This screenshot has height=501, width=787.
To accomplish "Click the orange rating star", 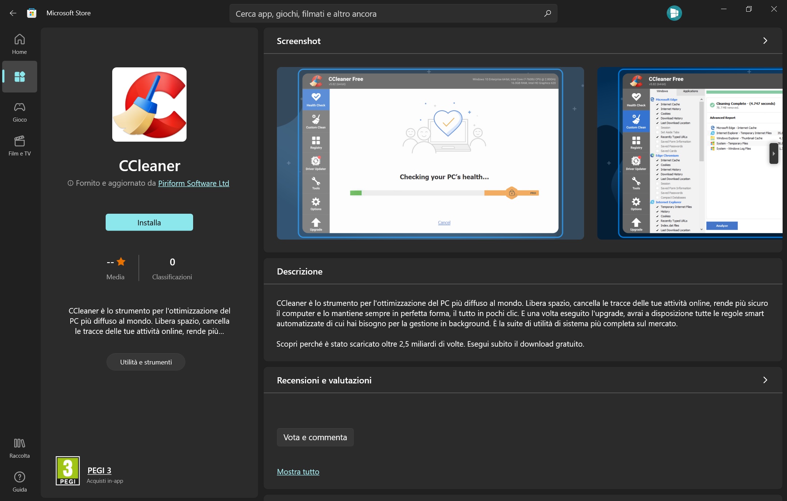I will [121, 262].
